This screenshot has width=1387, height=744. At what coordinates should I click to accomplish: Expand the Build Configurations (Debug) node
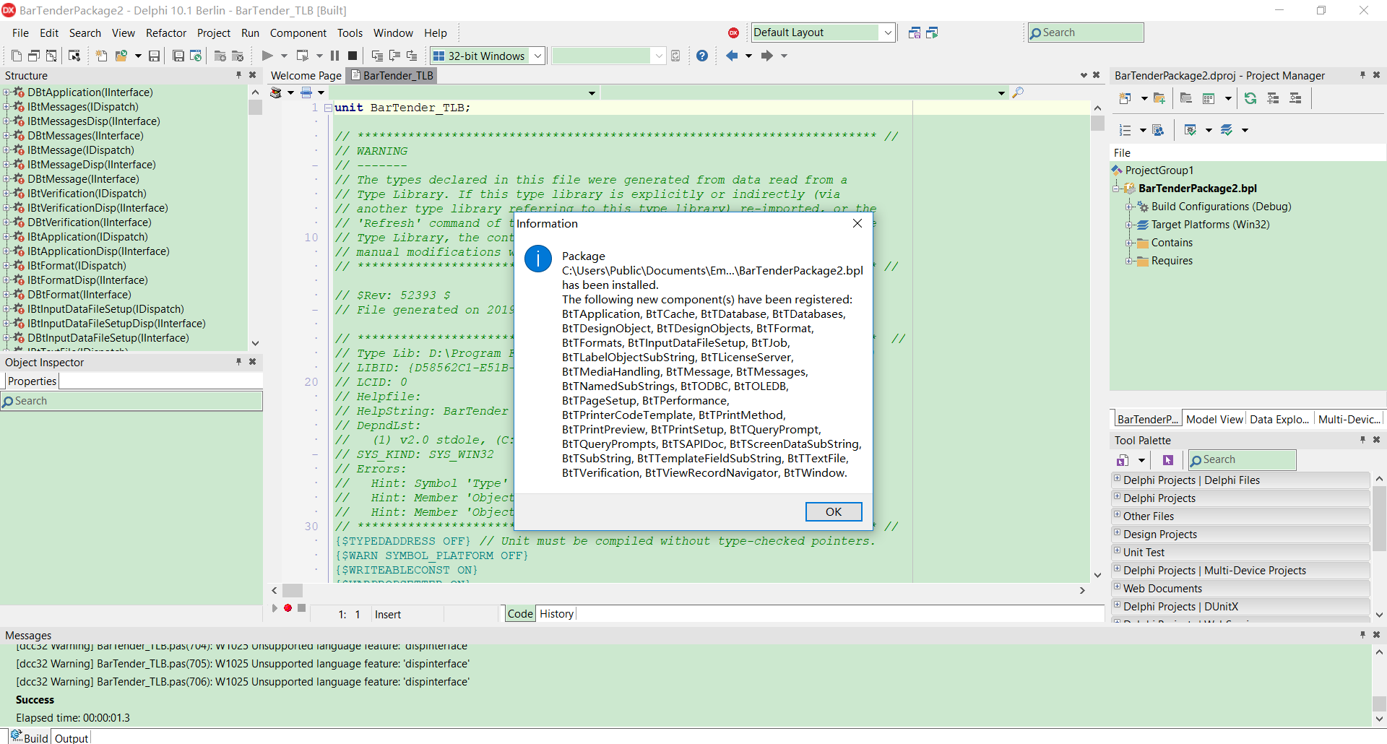click(x=1130, y=207)
